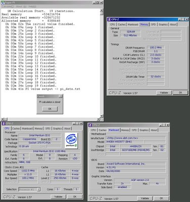The width and height of the screenshot is (190, 202).
Task: Click the CPU-Z Mainboard window title icon
Action: point(90,125)
